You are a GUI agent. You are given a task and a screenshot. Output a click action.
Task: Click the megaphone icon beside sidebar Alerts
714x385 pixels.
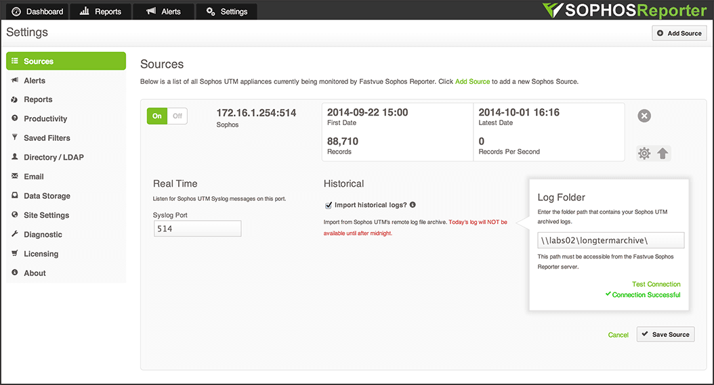[x=15, y=80]
